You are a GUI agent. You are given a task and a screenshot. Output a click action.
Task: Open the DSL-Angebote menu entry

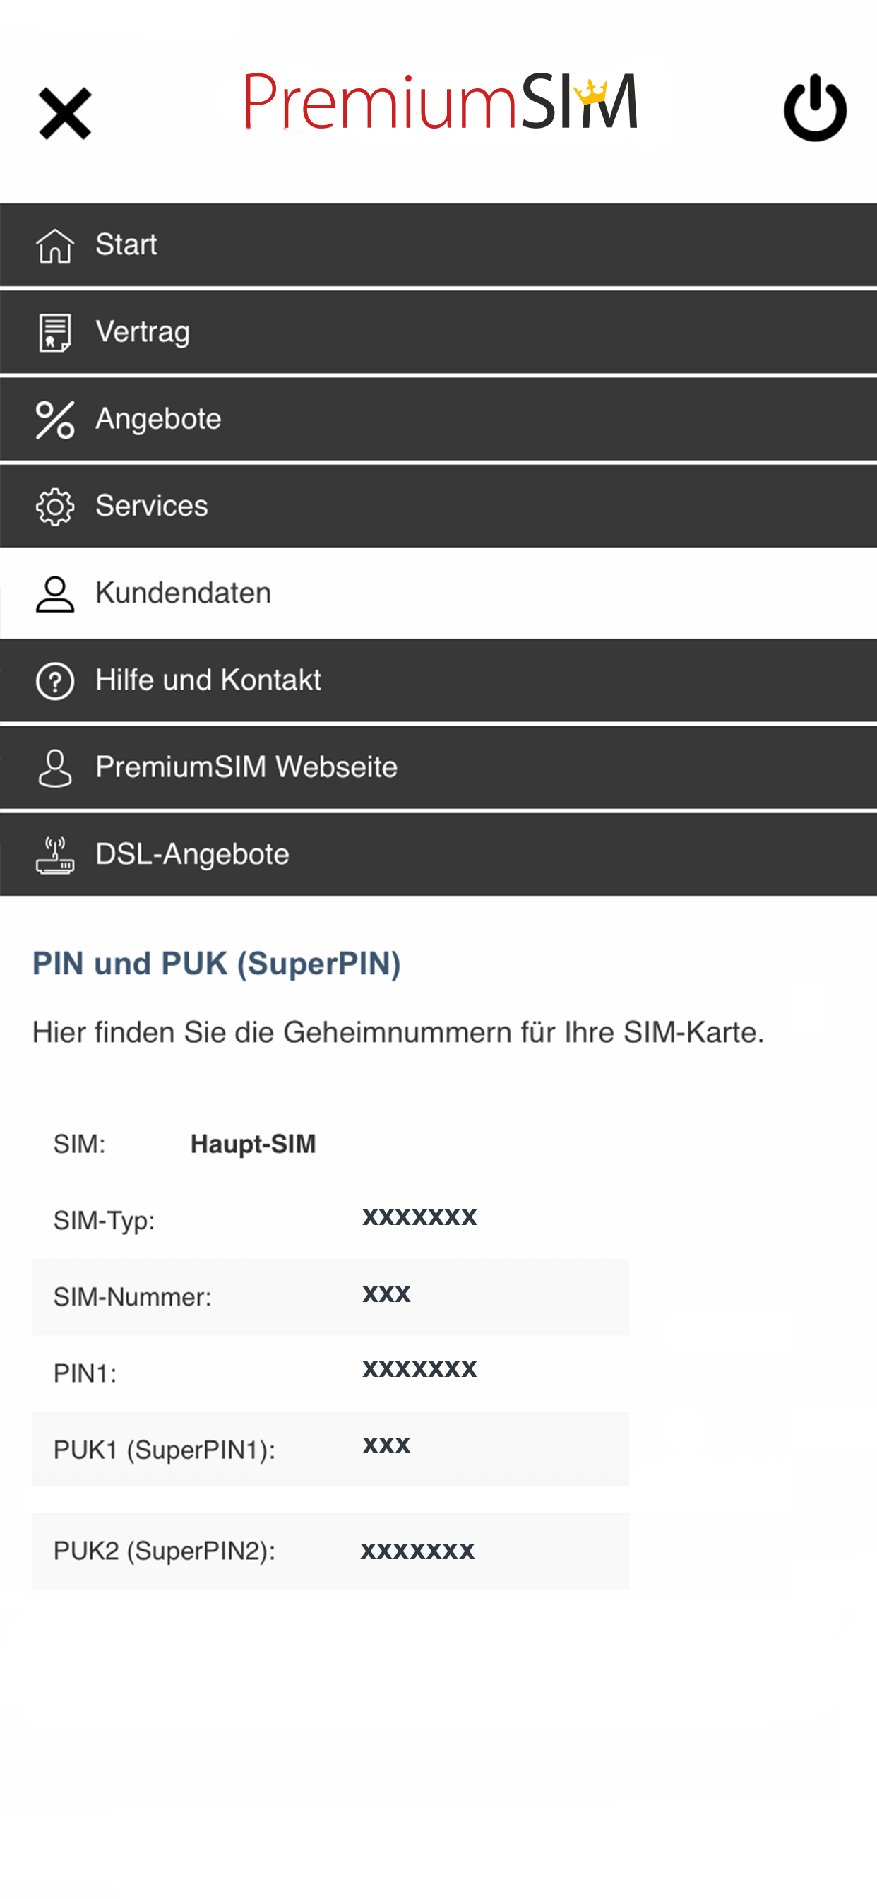pos(192,853)
